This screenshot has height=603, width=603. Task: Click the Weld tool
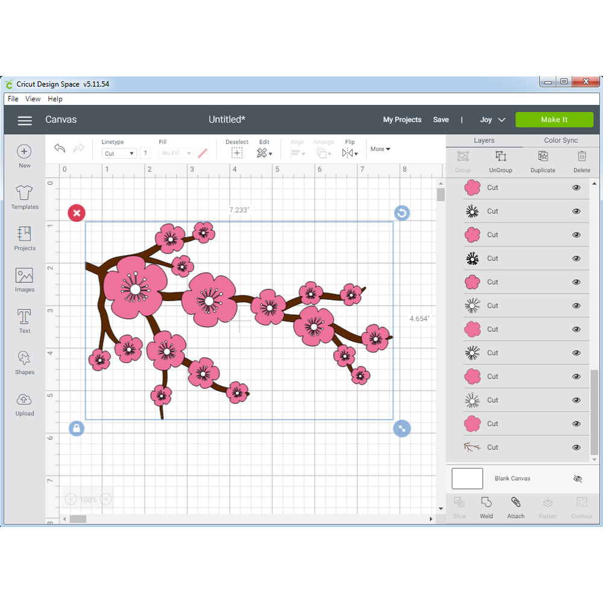coord(486,507)
